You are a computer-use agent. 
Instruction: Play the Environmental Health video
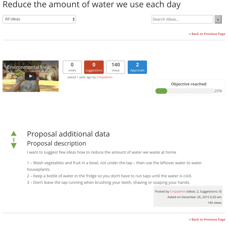tap(31, 76)
